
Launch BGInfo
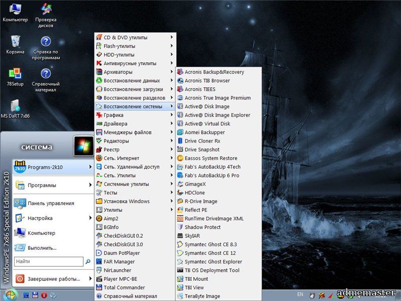[135, 227]
